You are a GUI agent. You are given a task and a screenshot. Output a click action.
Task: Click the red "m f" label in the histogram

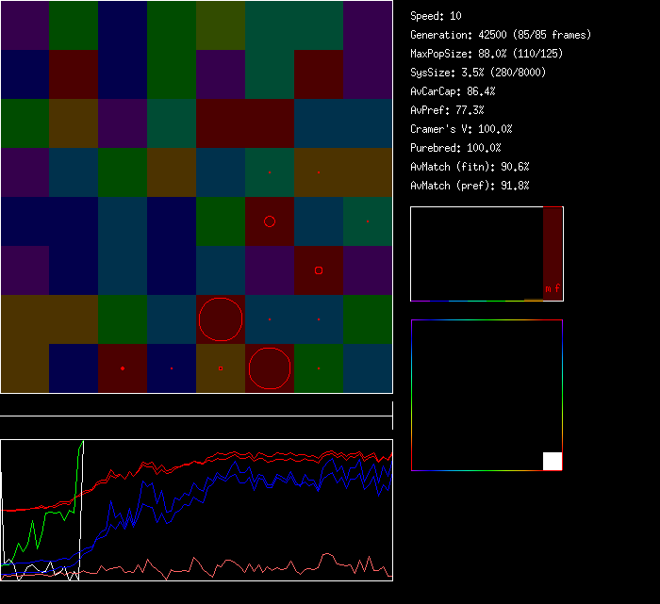point(552,288)
